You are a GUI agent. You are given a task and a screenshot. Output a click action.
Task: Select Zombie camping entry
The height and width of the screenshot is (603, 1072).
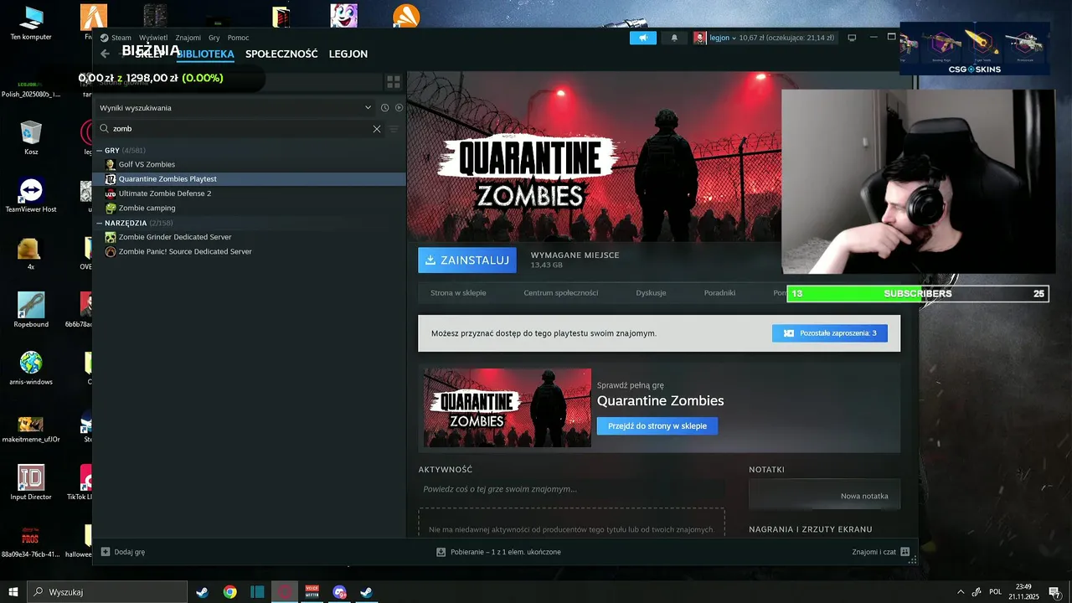pyautogui.click(x=249, y=208)
